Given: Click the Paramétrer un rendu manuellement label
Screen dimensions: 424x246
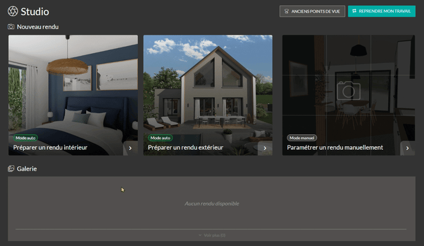Looking at the screenshot, I should [x=335, y=147].
